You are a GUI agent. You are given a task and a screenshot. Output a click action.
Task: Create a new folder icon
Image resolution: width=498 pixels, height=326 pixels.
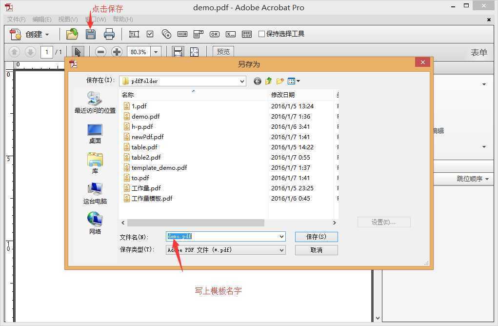point(280,81)
